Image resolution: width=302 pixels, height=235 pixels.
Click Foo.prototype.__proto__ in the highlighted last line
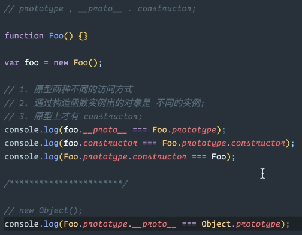[x=120, y=224]
